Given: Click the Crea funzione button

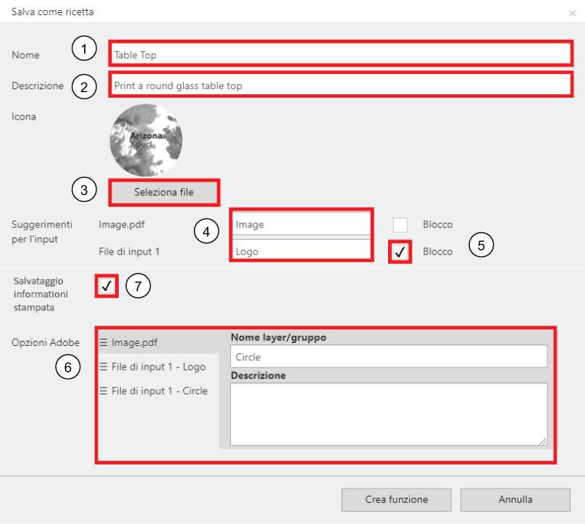Looking at the screenshot, I should [x=396, y=499].
